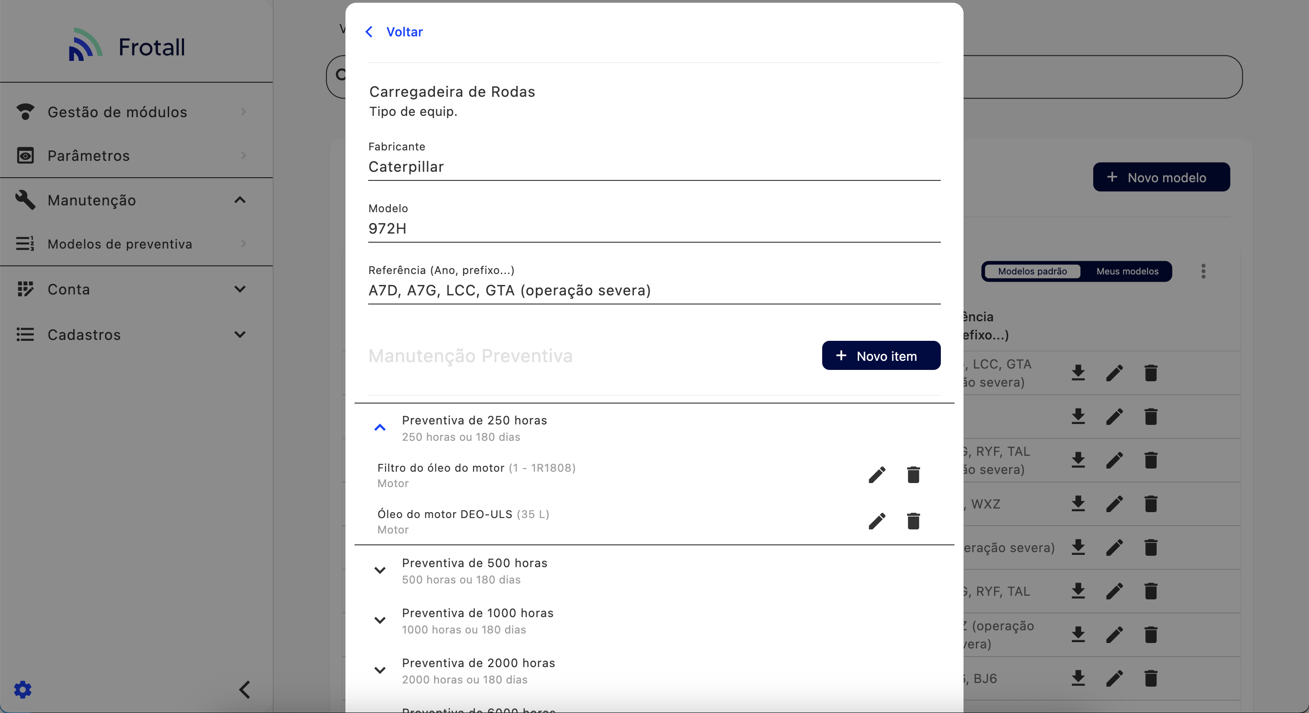Click the Parâmetros chevron arrow
This screenshot has width=1309, height=713.
[x=244, y=155]
